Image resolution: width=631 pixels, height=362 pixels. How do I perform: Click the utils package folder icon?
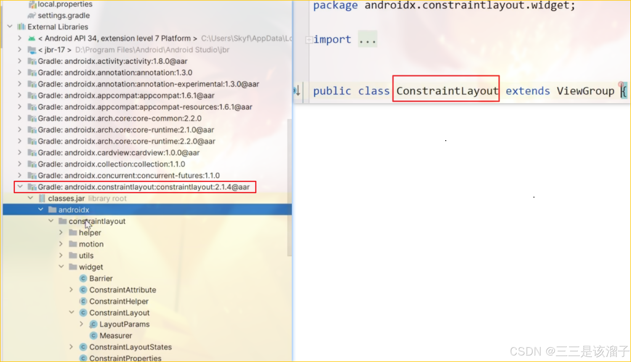(x=73, y=255)
